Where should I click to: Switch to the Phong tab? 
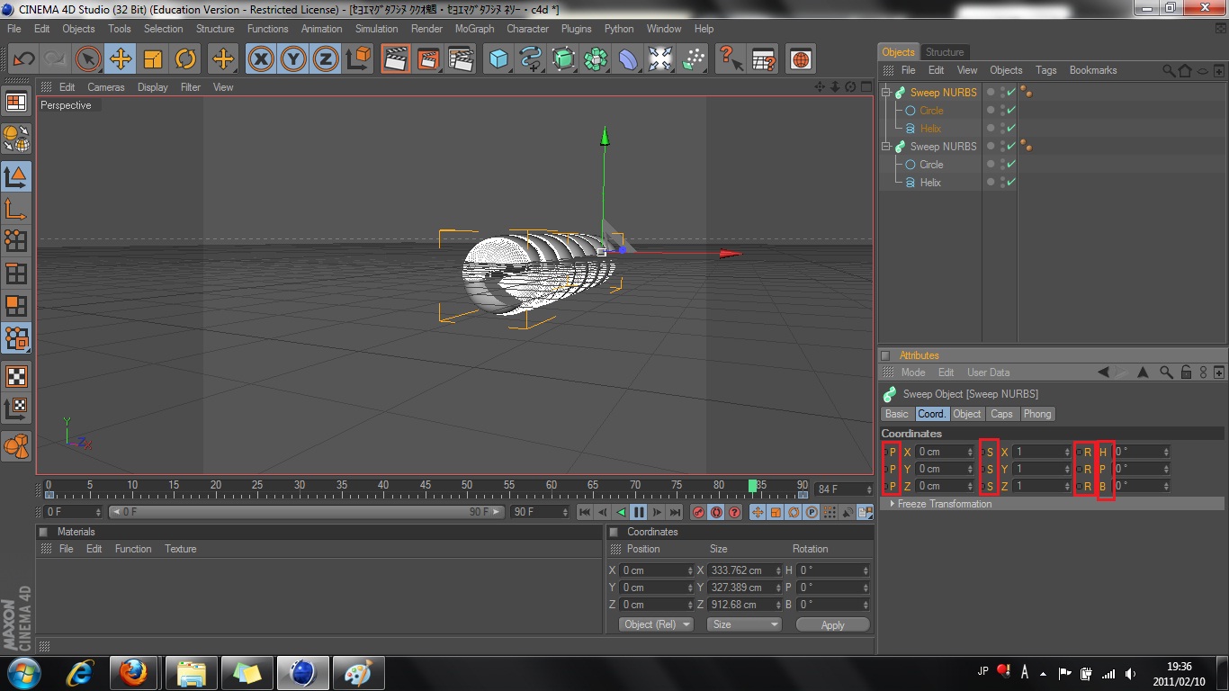pos(1036,414)
